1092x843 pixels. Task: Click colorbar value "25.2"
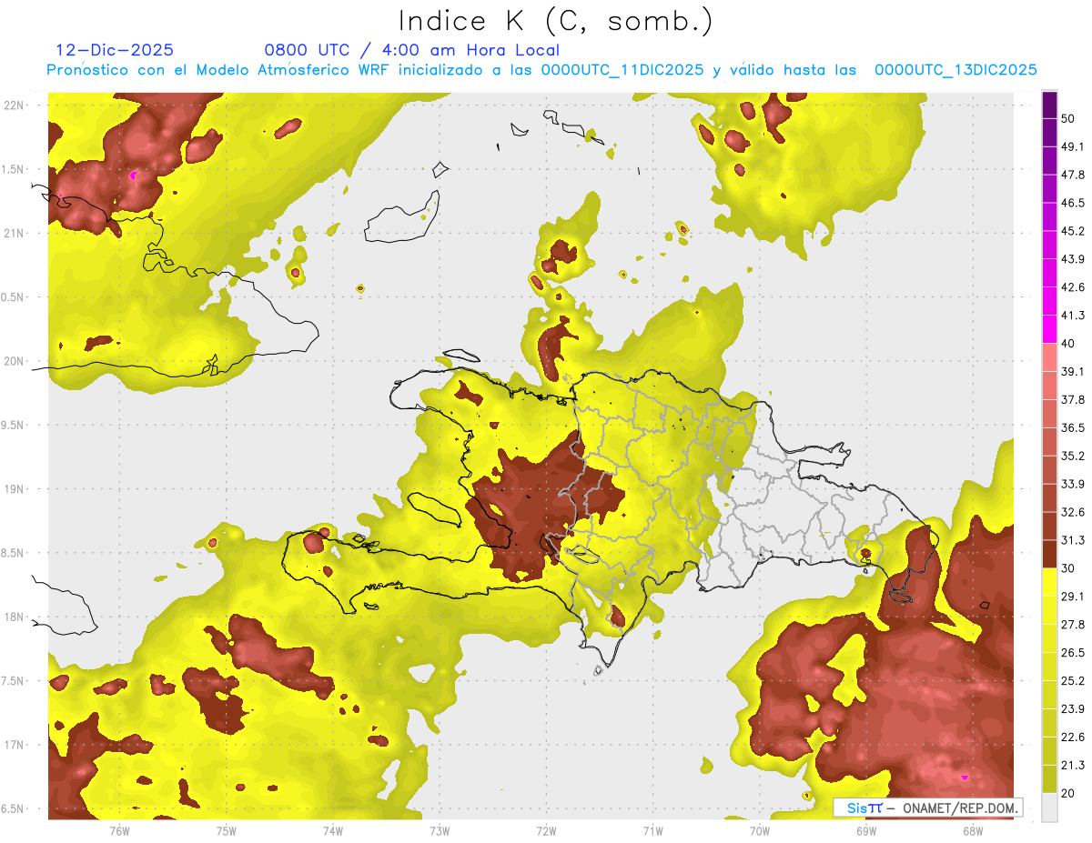[x=1073, y=681]
